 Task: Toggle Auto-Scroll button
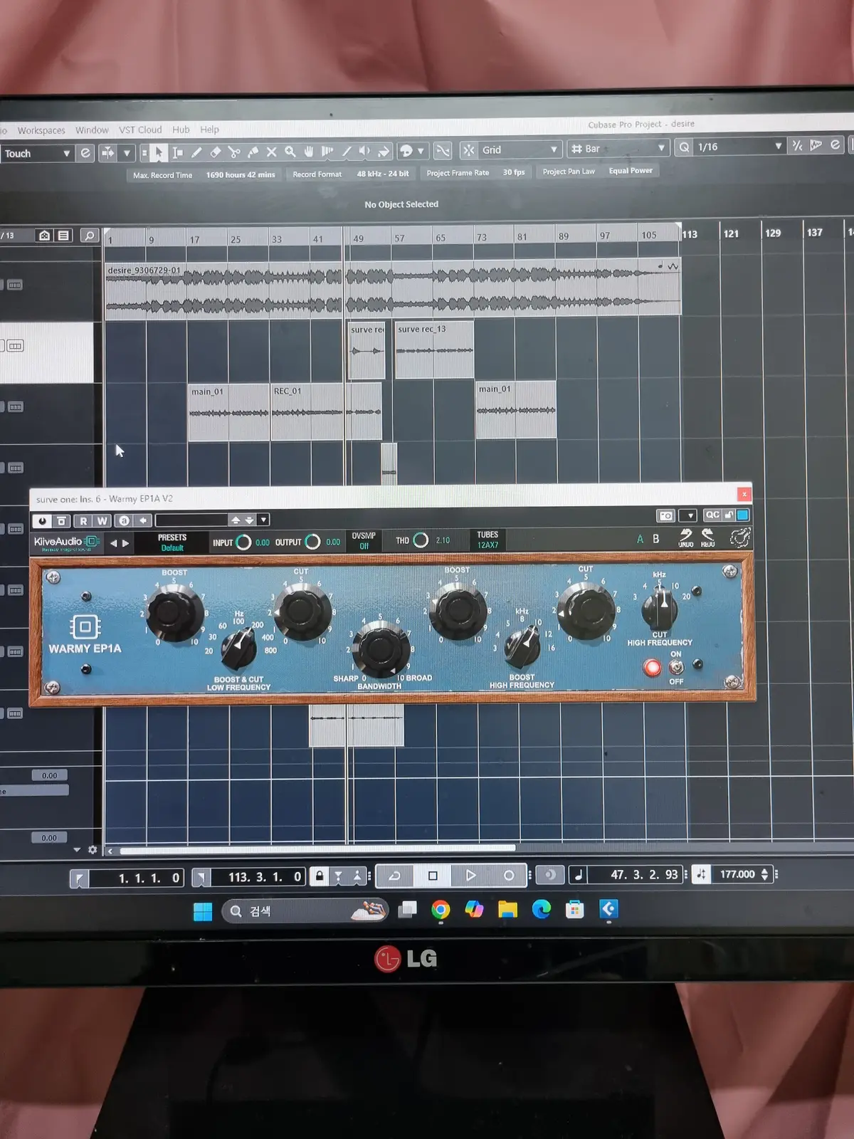pos(108,152)
